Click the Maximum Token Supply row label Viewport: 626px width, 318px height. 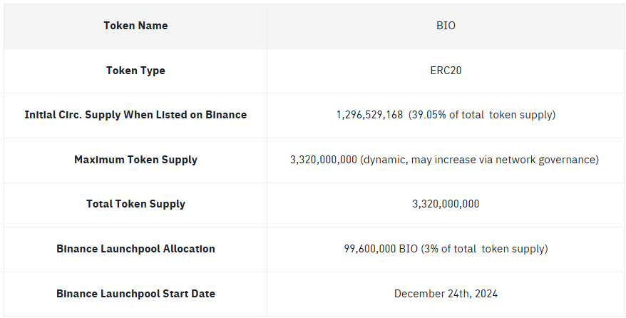click(x=135, y=160)
